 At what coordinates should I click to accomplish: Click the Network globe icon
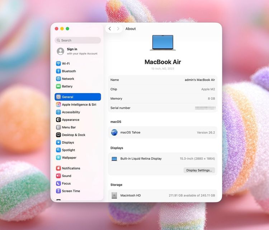[58, 79]
